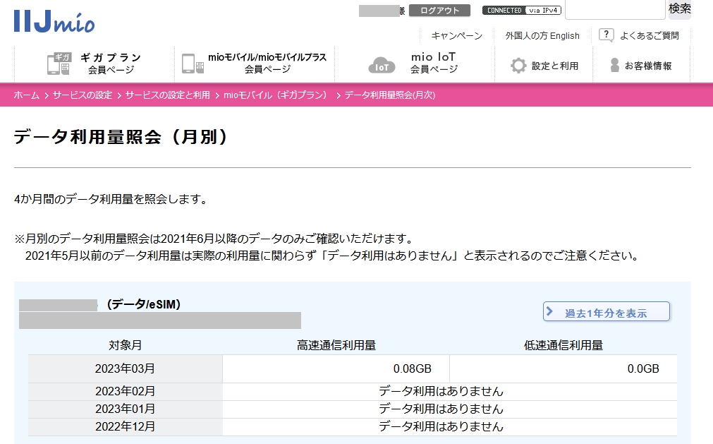Open the mio IoT 会員ページ menu
This screenshot has height=444, width=713.
415,64
